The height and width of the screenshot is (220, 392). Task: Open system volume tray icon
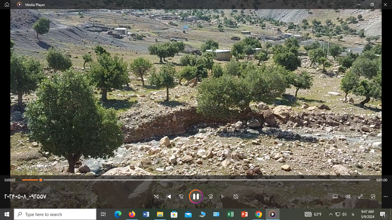coord(345,214)
